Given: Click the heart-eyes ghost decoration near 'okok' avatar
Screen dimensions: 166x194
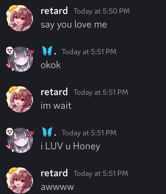Looking at the screenshot, I should 10,50.
